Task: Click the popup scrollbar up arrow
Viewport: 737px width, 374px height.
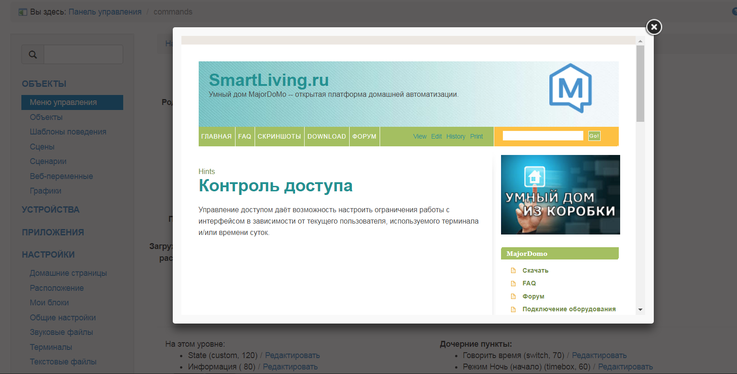Action: 640,41
